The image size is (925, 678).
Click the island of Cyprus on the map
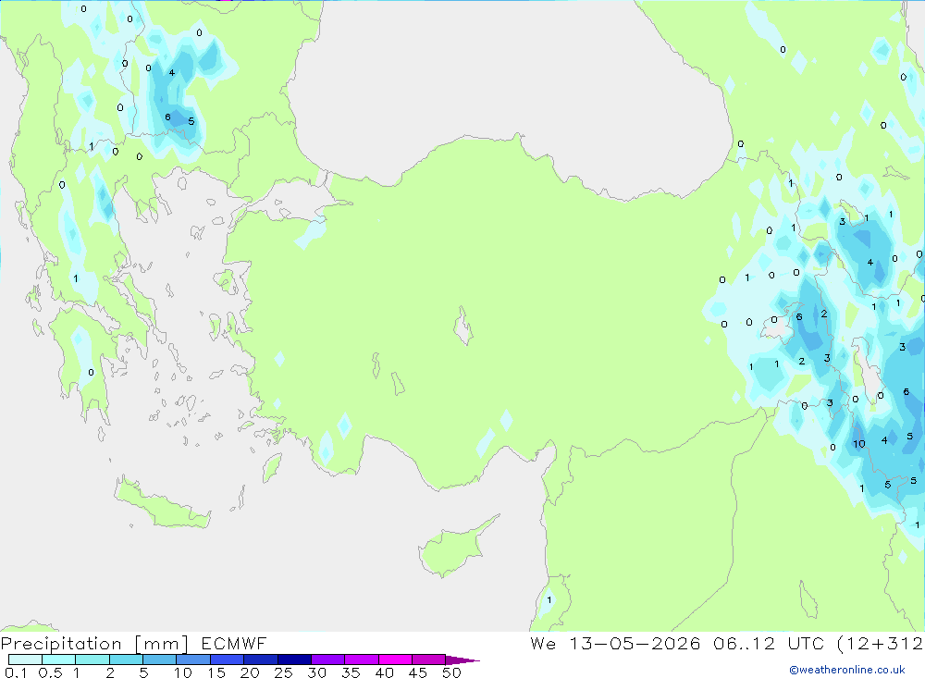[453, 550]
